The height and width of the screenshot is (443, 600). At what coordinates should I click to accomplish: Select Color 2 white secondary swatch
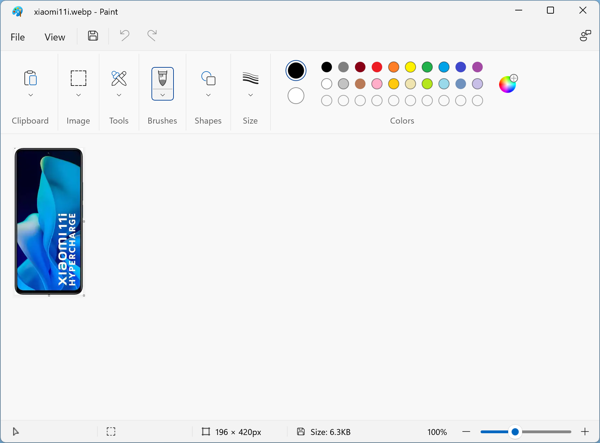click(296, 96)
